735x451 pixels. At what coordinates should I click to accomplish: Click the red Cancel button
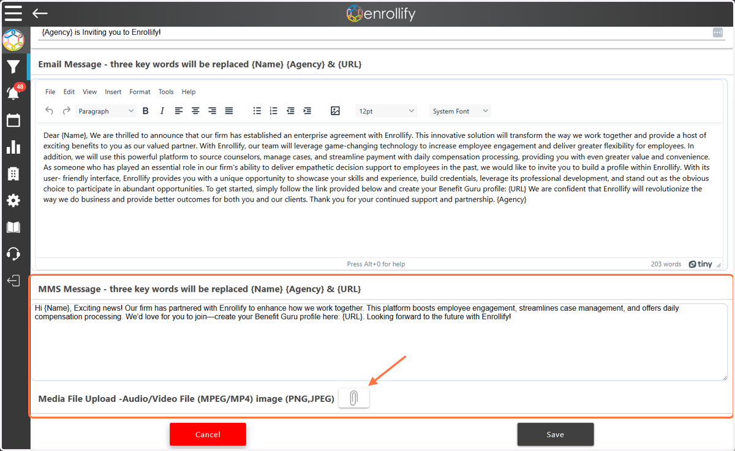tap(208, 434)
